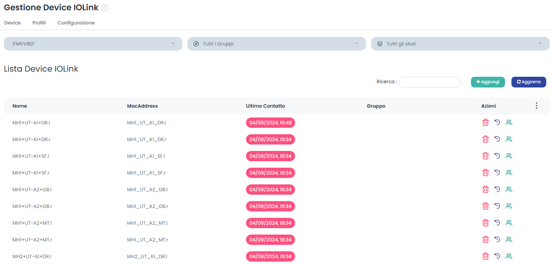Expand the IFMVVB01 dropdown
Screen dimensions: 551x265
pos(93,44)
